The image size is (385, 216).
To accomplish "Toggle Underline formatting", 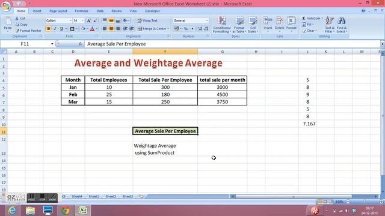I will click(61, 29).
